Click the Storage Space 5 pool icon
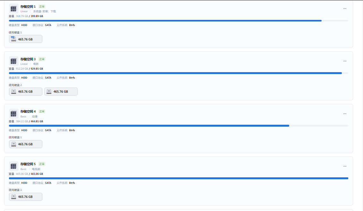 [x=13, y=166]
